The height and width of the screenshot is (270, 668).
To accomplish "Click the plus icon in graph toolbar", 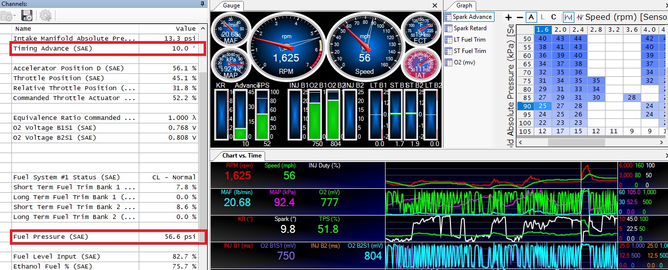I will [x=508, y=17].
